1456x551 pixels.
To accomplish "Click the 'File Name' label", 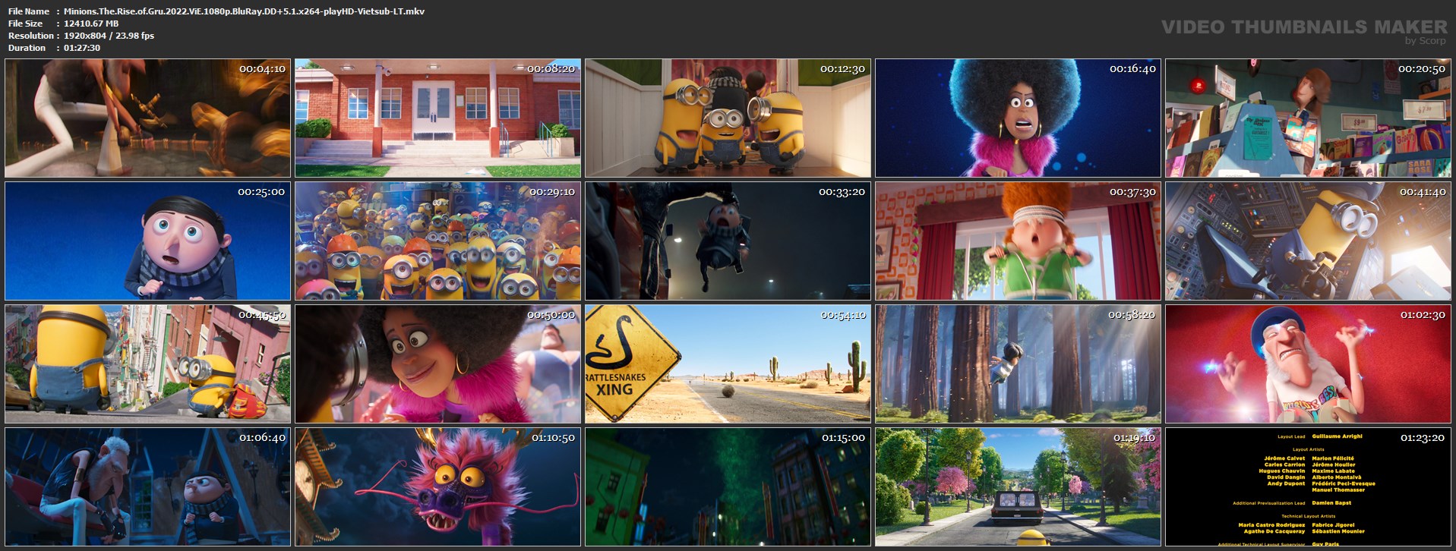I will coord(29,11).
